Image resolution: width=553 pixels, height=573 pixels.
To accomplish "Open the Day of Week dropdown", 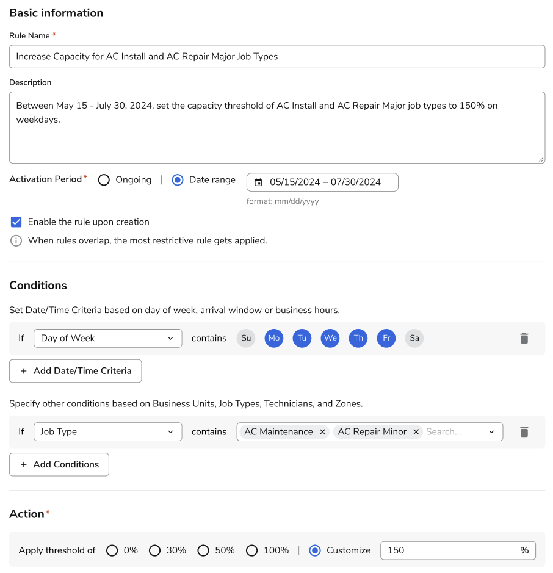I will 107,338.
